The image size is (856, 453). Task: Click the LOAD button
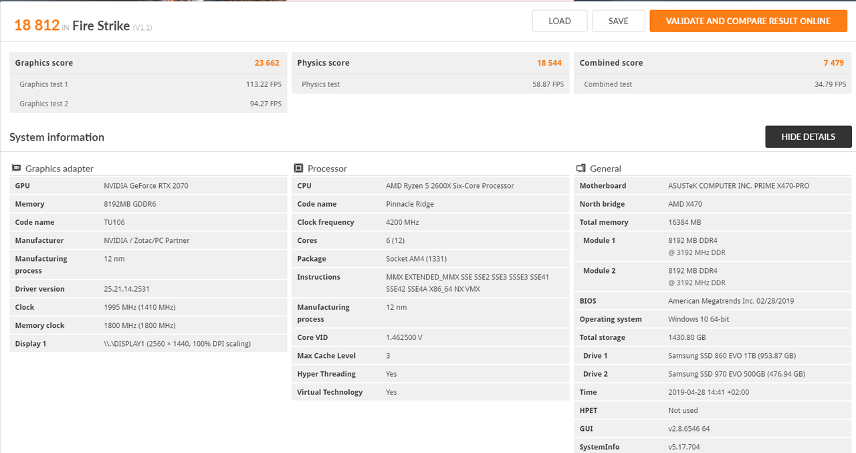pos(560,21)
